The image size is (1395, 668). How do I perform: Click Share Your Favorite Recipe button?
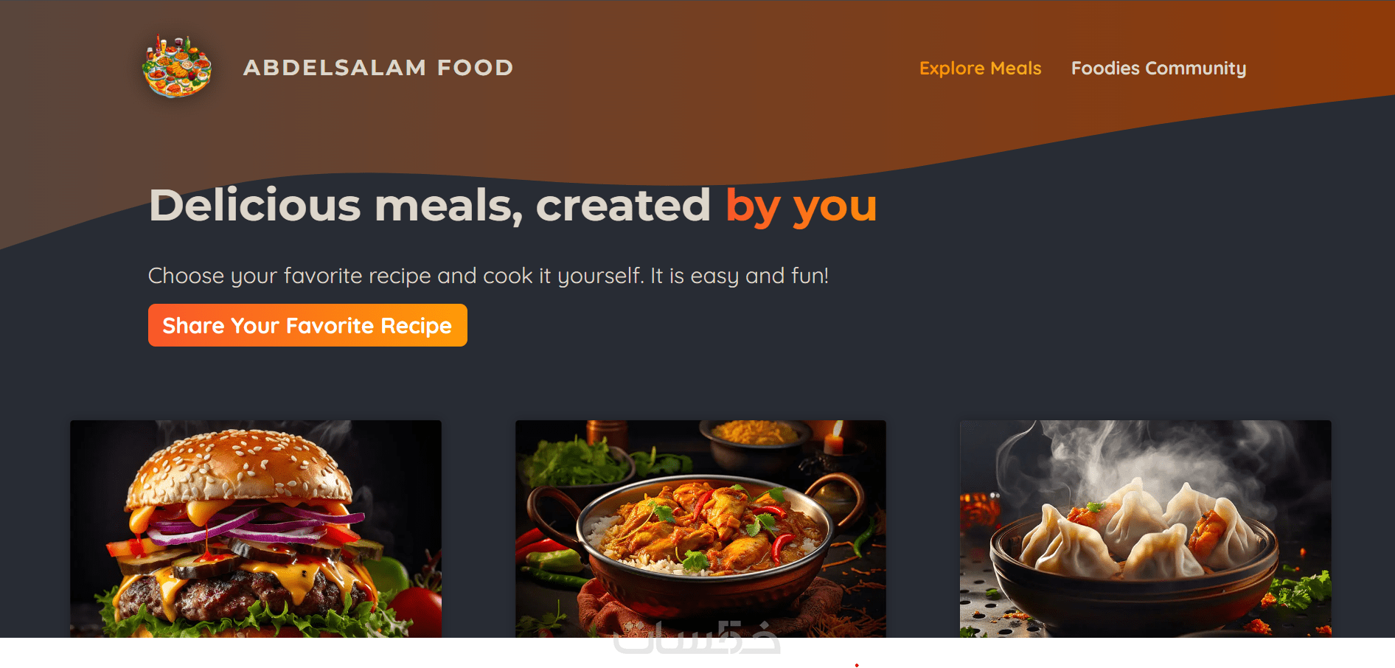[307, 325]
